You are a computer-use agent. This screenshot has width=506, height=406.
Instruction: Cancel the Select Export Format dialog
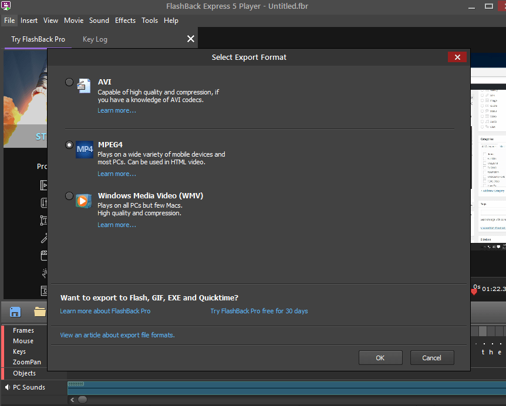[x=432, y=358]
